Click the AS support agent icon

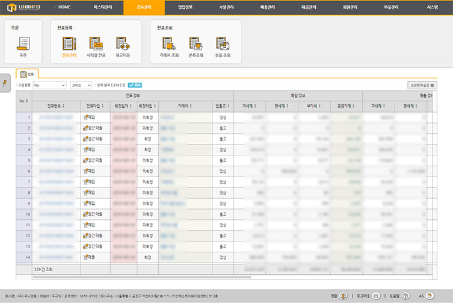[430, 296]
